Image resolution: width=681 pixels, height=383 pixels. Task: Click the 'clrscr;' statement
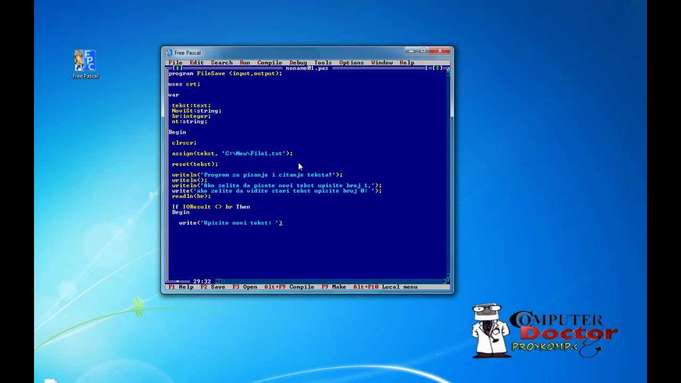click(184, 143)
